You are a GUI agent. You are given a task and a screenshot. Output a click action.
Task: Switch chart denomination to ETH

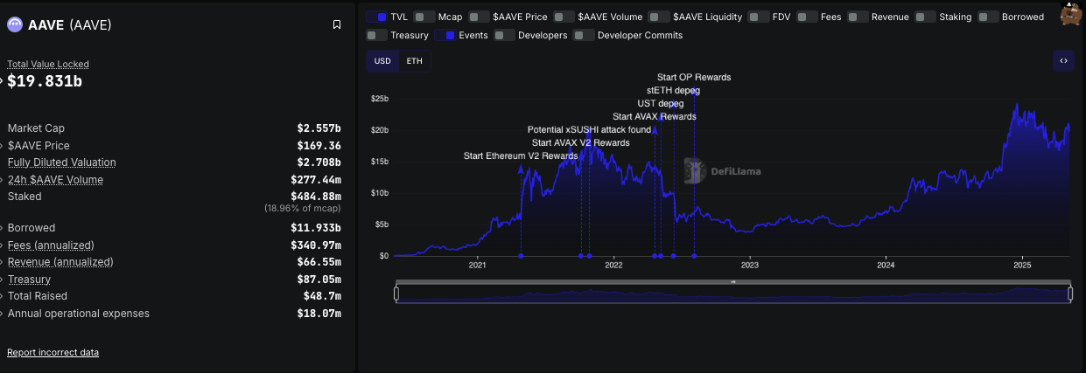(415, 61)
